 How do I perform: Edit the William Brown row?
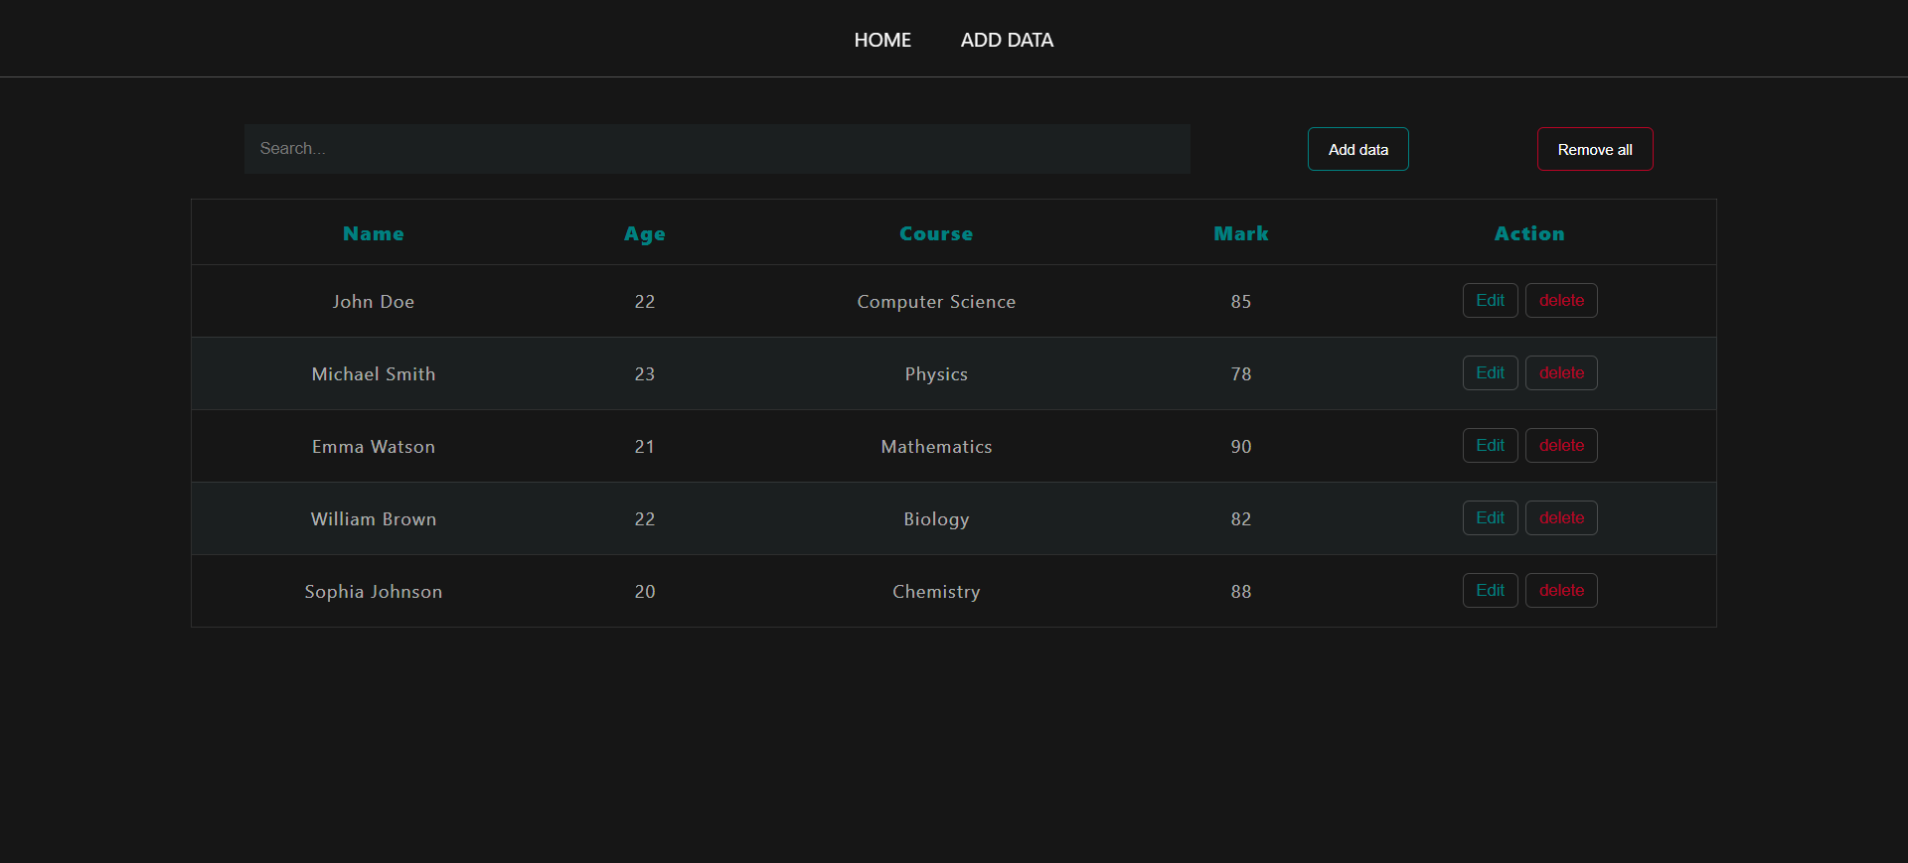click(1490, 518)
